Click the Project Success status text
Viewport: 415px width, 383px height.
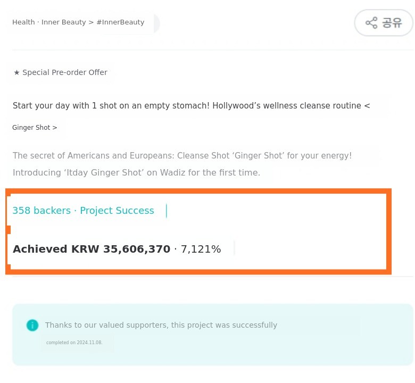pyautogui.click(x=117, y=211)
